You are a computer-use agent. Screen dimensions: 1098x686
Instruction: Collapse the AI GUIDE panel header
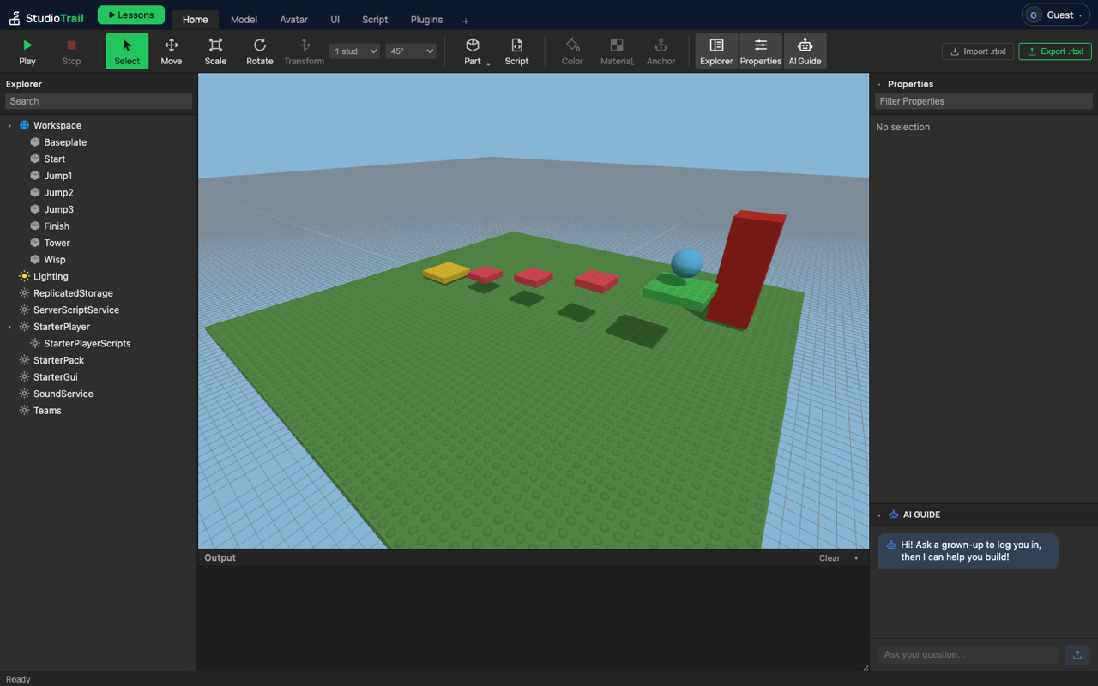click(879, 515)
